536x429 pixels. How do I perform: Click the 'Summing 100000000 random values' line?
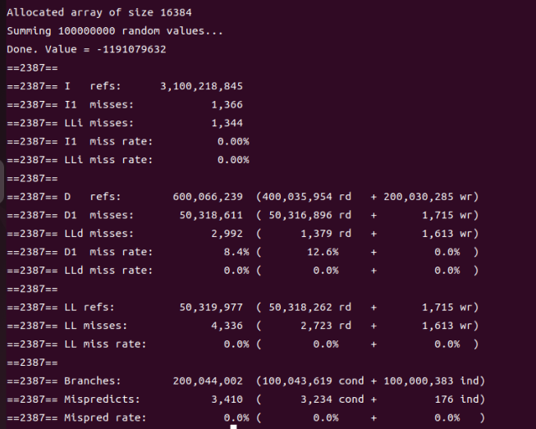point(115,31)
